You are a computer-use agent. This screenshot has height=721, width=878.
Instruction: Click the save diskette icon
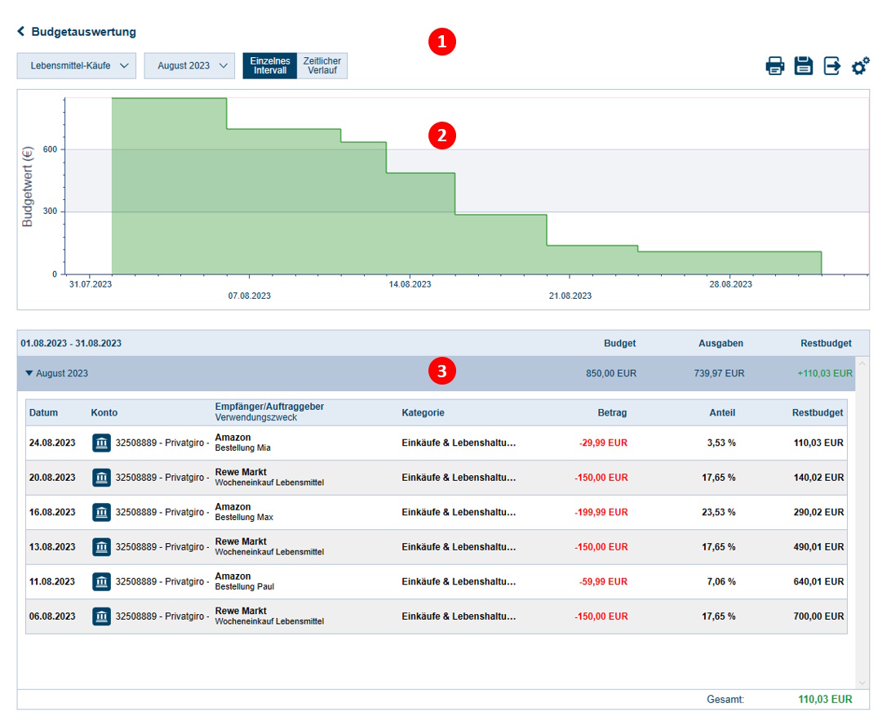(x=803, y=66)
